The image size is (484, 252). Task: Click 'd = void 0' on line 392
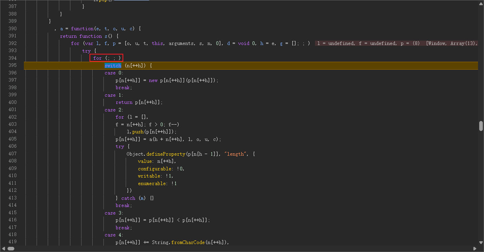[241, 43]
